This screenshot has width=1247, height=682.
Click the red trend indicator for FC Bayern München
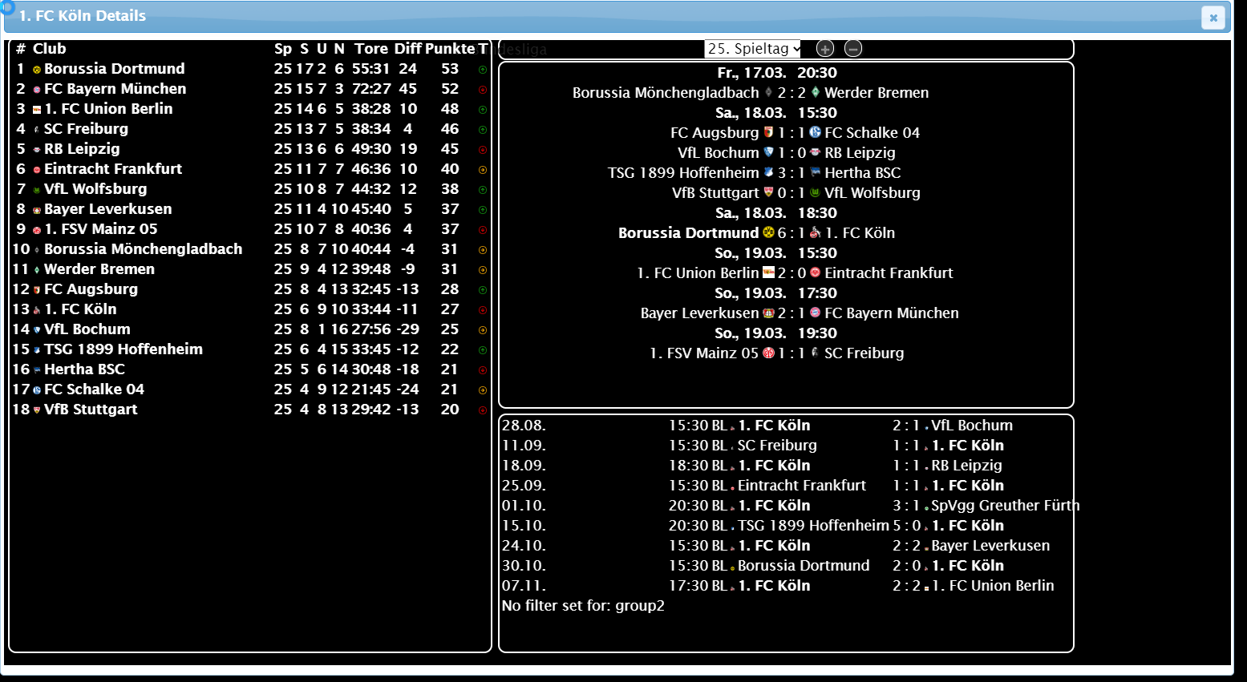(x=483, y=90)
